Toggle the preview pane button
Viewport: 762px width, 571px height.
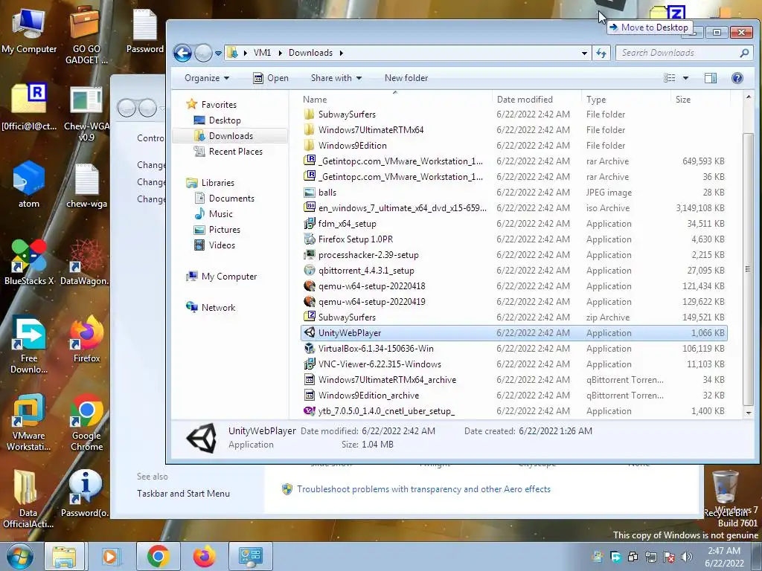click(711, 77)
